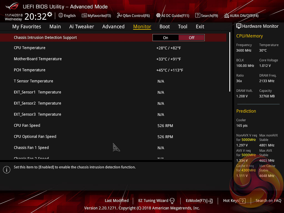Select the Monitor tab
This screenshot has width=284, height=213.
click(x=142, y=27)
